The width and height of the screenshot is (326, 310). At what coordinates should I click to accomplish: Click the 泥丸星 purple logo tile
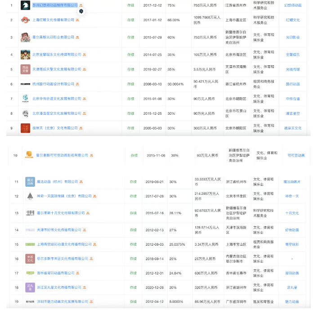coord(30,288)
